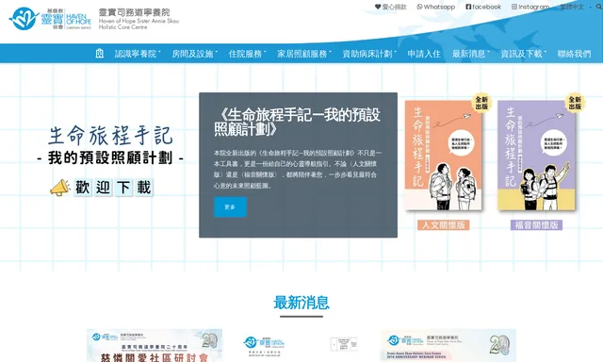Click the 福音關懷版 label
603x362 pixels.
tap(536, 224)
